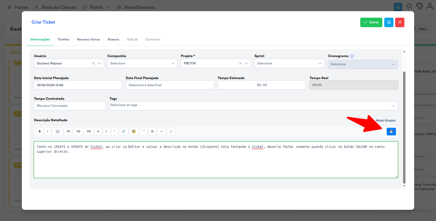Insert a code block with the backticks button
Viewport: 436px width, 221px height.
point(143,132)
